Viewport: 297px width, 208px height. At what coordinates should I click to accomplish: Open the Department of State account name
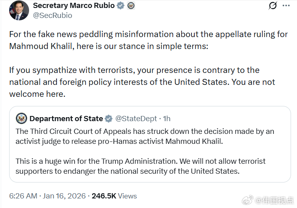(x=66, y=118)
